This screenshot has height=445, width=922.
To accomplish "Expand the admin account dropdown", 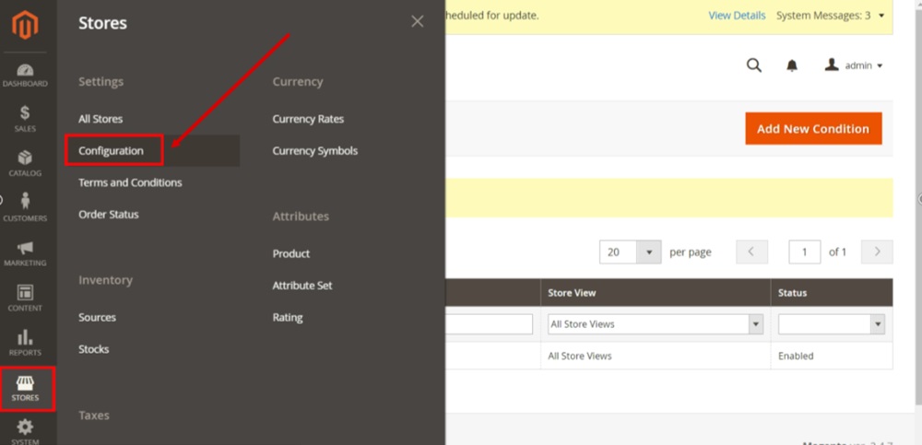I will pos(855,65).
